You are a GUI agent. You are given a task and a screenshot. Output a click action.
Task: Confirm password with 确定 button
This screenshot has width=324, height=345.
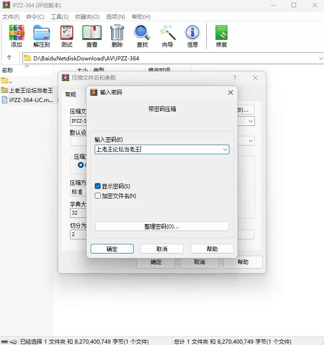tap(112, 249)
